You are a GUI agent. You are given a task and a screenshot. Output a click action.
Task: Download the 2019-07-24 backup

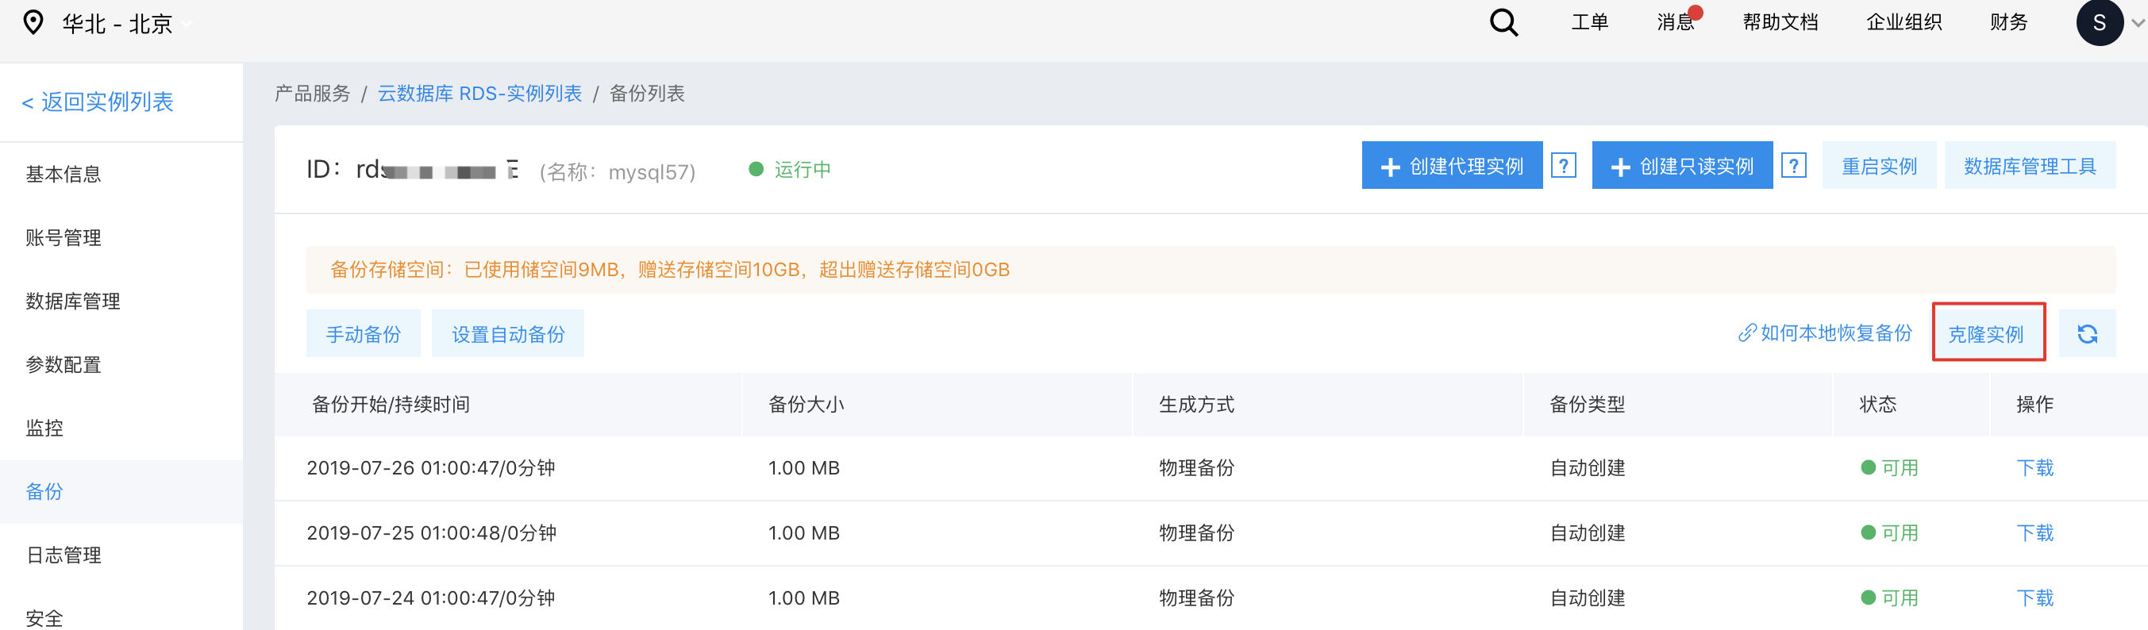[x=2034, y=597]
